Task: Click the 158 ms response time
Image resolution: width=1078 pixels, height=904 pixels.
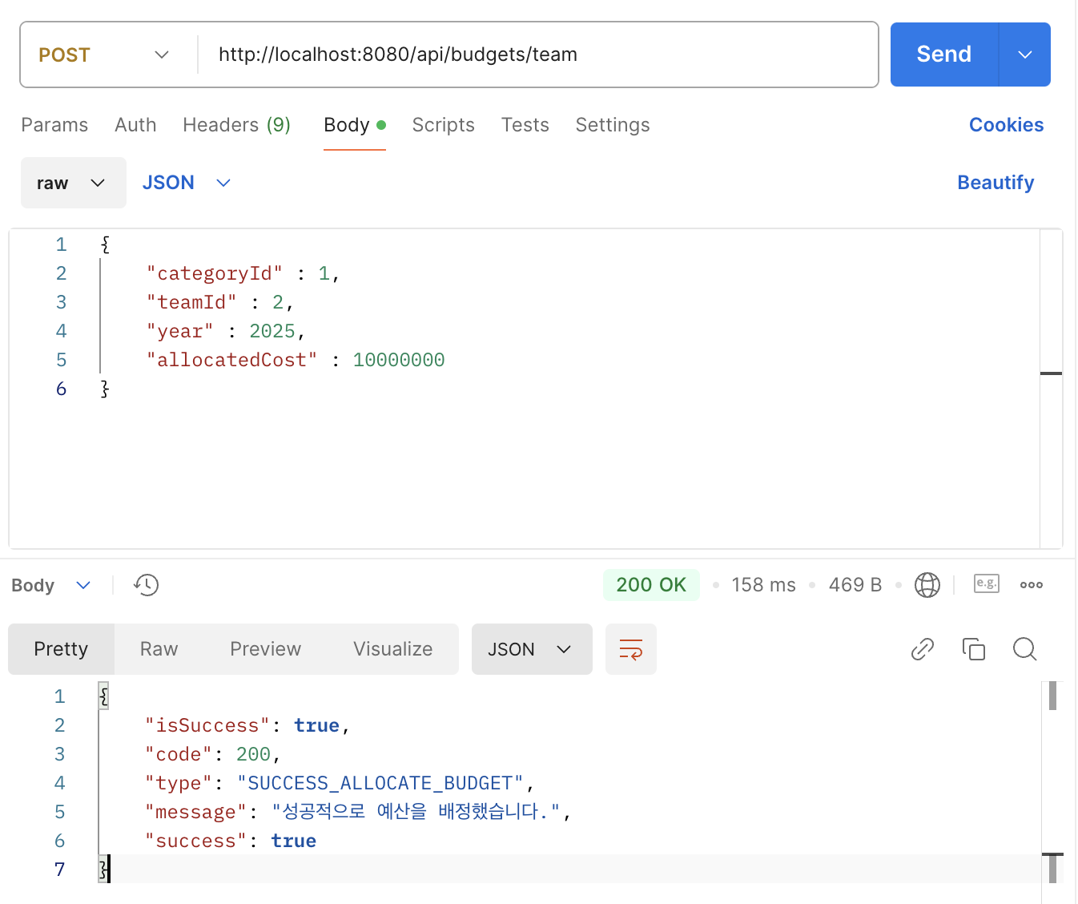Action: (x=764, y=585)
